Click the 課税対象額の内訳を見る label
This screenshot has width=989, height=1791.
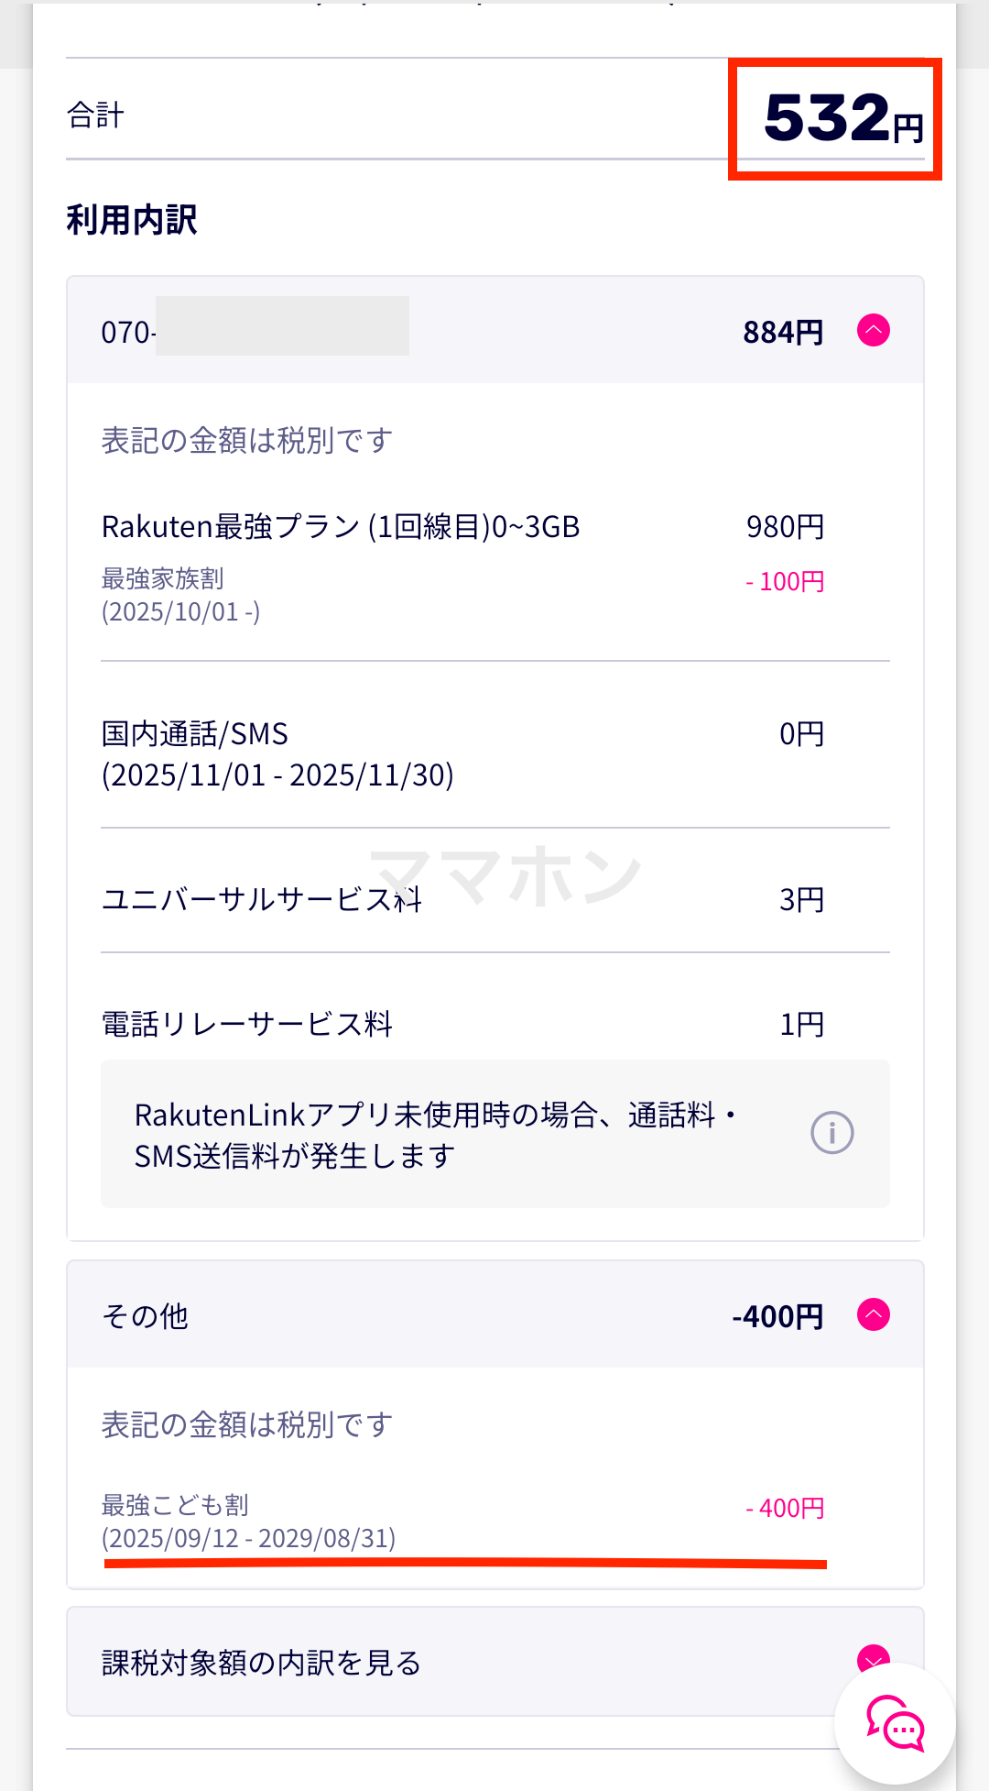click(x=261, y=1663)
